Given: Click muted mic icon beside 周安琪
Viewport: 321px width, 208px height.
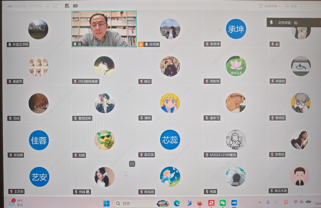Looking at the screenshot, I should coord(207,81).
